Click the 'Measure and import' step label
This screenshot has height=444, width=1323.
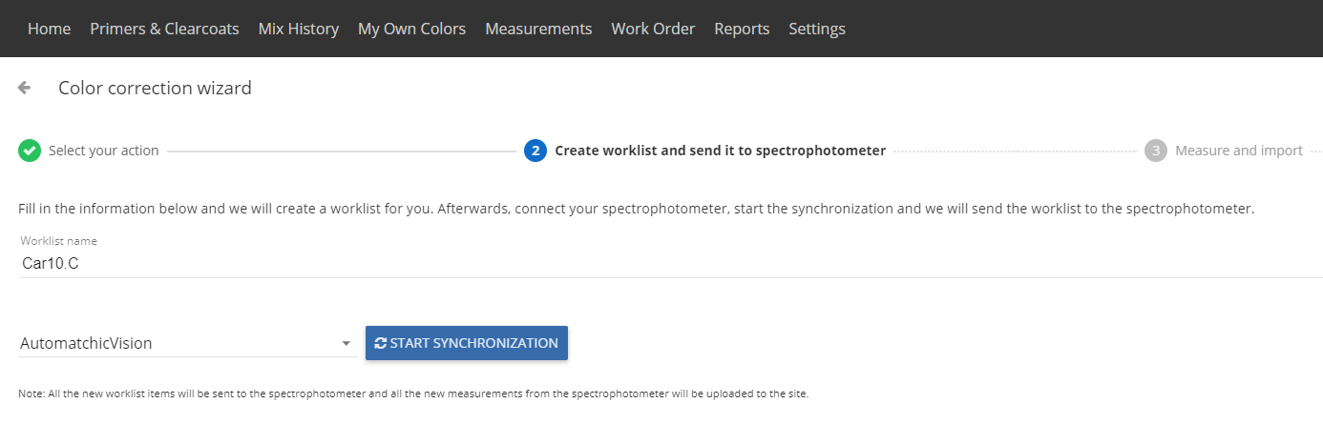1239,151
